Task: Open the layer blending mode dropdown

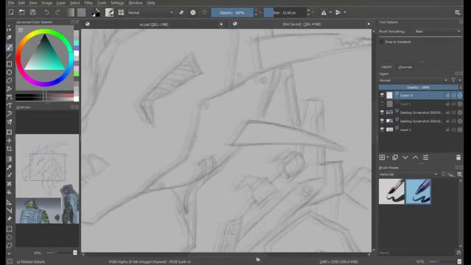Action: [x=414, y=80]
